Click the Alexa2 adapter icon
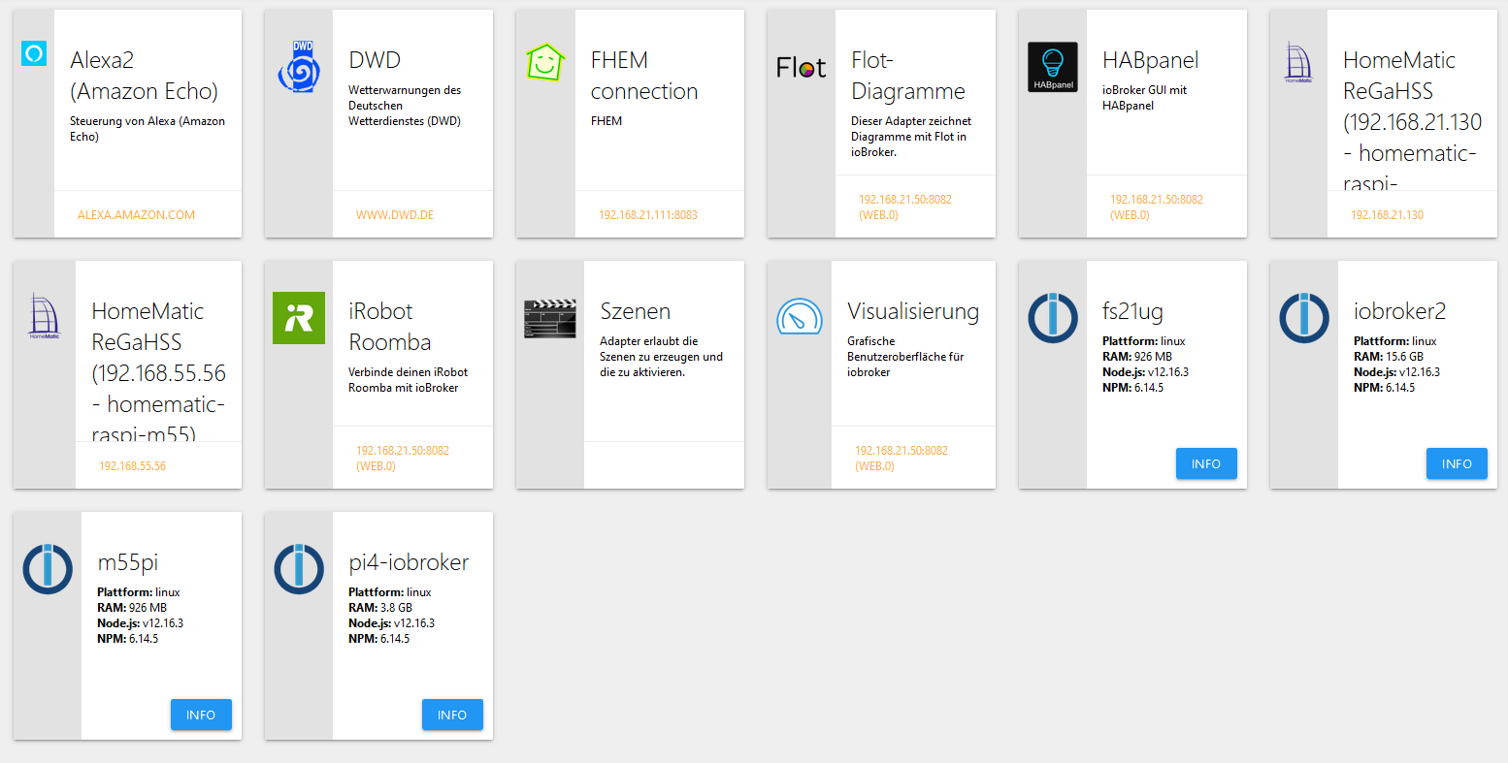The image size is (1508, 763). click(34, 53)
